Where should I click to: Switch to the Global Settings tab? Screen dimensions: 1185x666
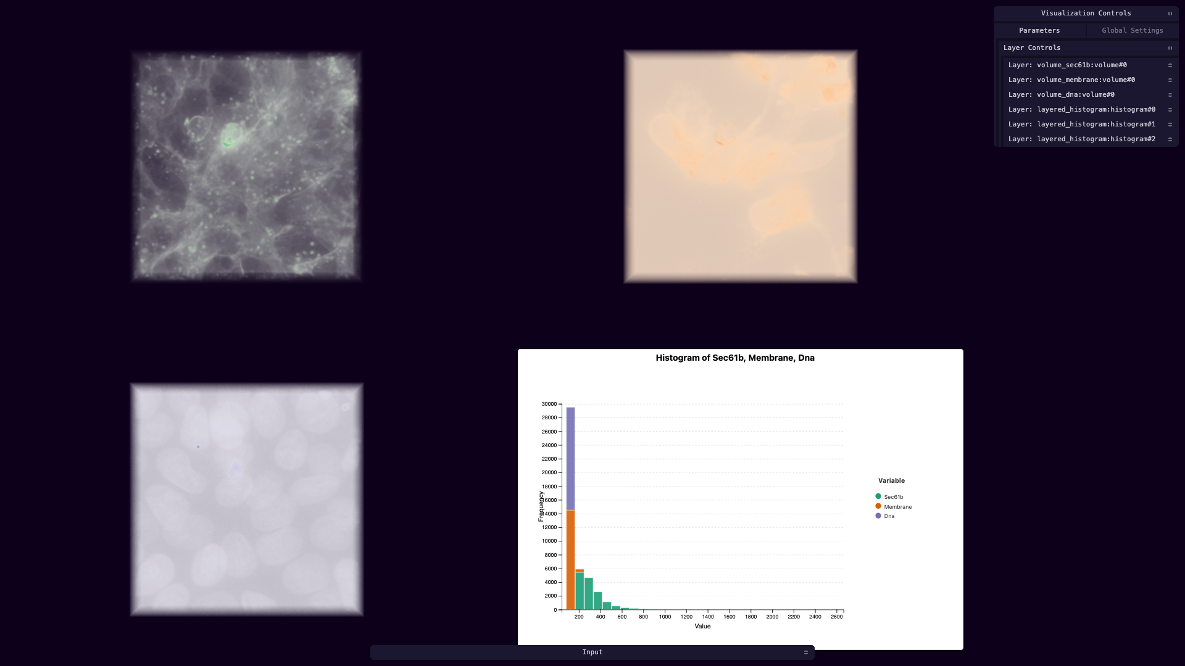pyautogui.click(x=1133, y=30)
